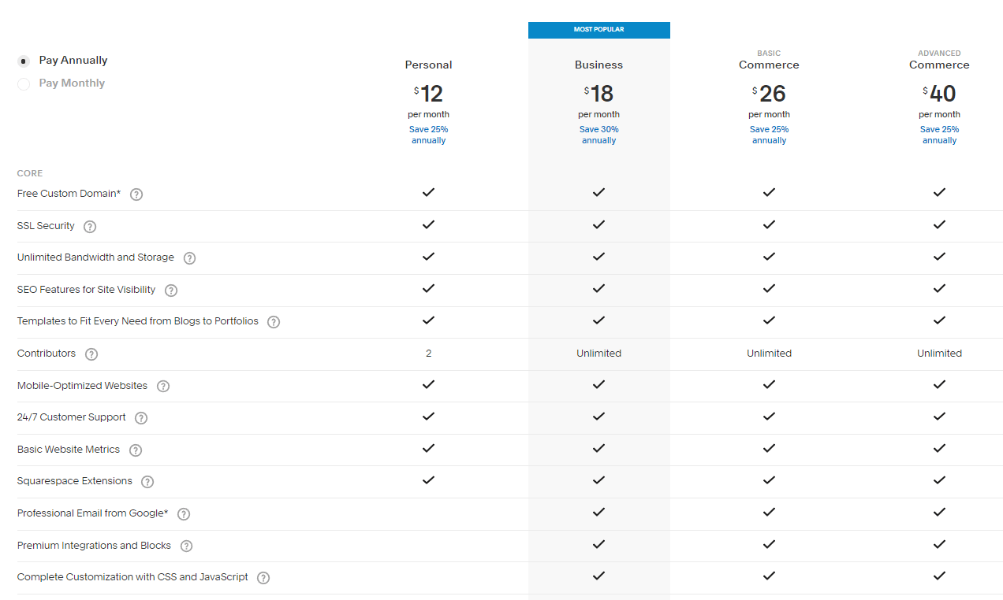Click Templates to Fit Every Need help icon

(274, 322)
